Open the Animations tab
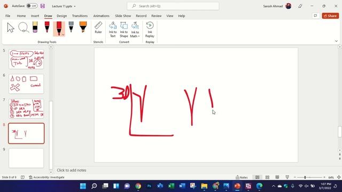The width and height of the screenshot is (342, 192). 101,15
